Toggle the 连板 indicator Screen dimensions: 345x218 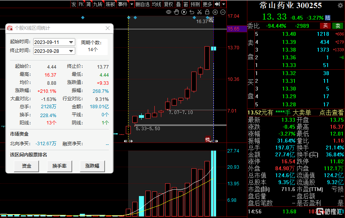pos(110,4)
